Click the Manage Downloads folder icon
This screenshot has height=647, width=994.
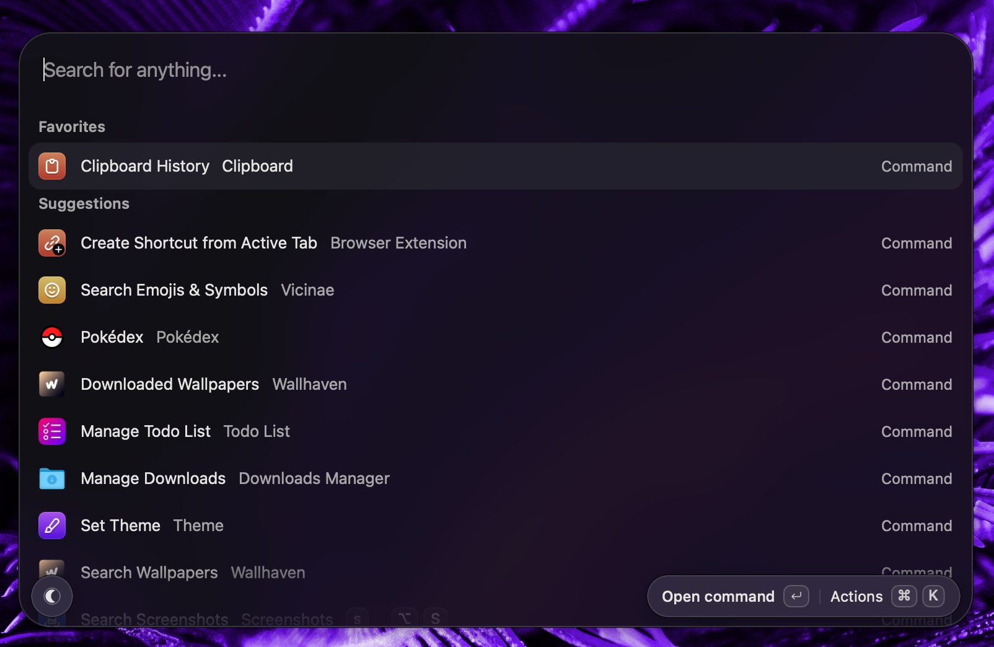[52, 478]
